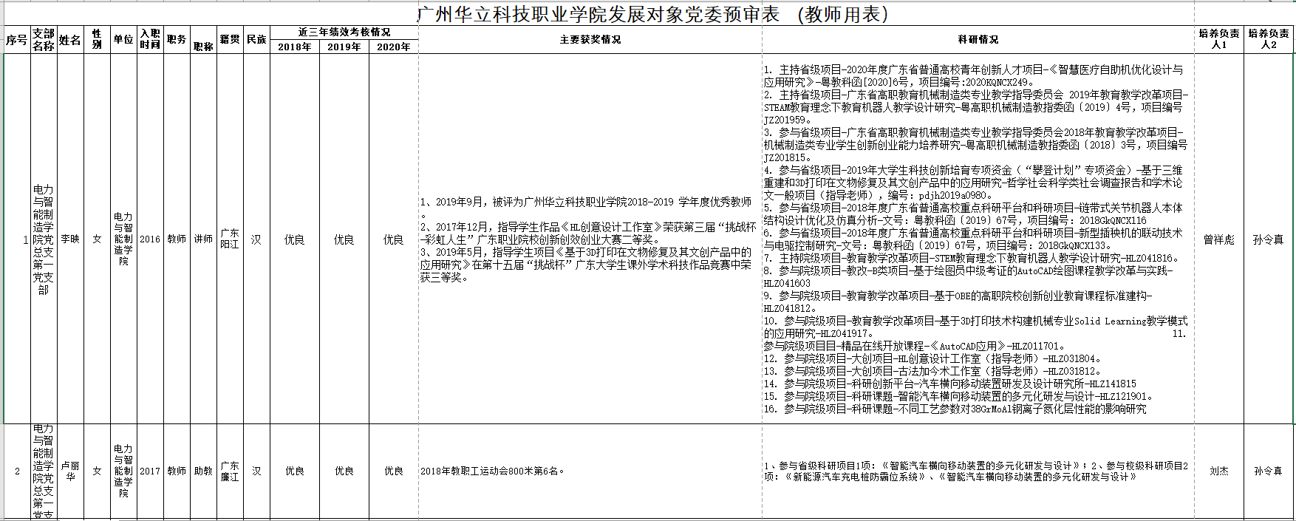Image resolution: width=1296 pixels, height=521 pixels.
Task: Select the 教师 cell in 卢丽华's row
Action: pos(177,471)
